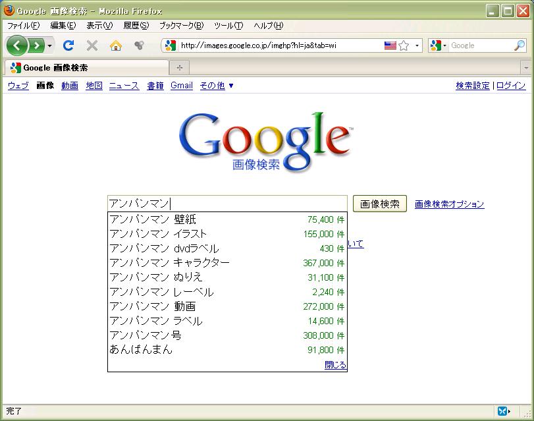
Task: Click the blue status bar add-on icon
Action: pyautogui.click(x=502, y=411)
